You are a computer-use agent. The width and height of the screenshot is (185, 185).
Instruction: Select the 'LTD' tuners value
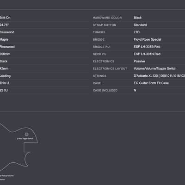(136, 32)
